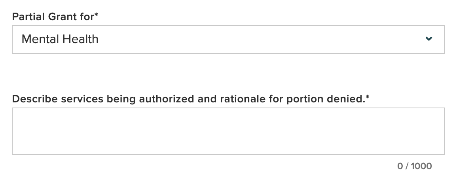Activate the multiline field under Describe services
This screenshot has height=185, width=455.
click(228, 131)
